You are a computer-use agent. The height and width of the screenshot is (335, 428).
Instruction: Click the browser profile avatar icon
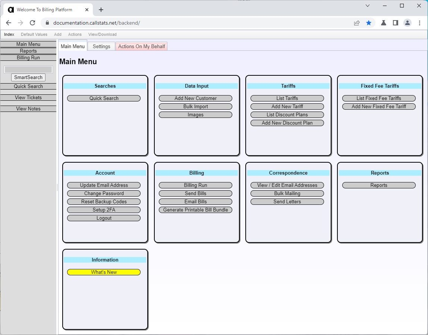407,23
